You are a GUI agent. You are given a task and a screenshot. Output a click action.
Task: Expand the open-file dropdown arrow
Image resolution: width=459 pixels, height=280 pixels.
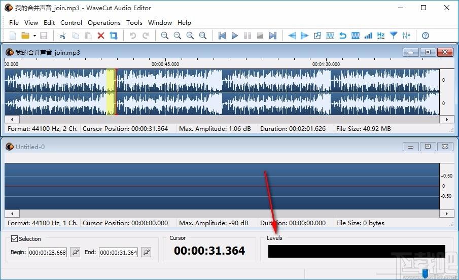34,36
